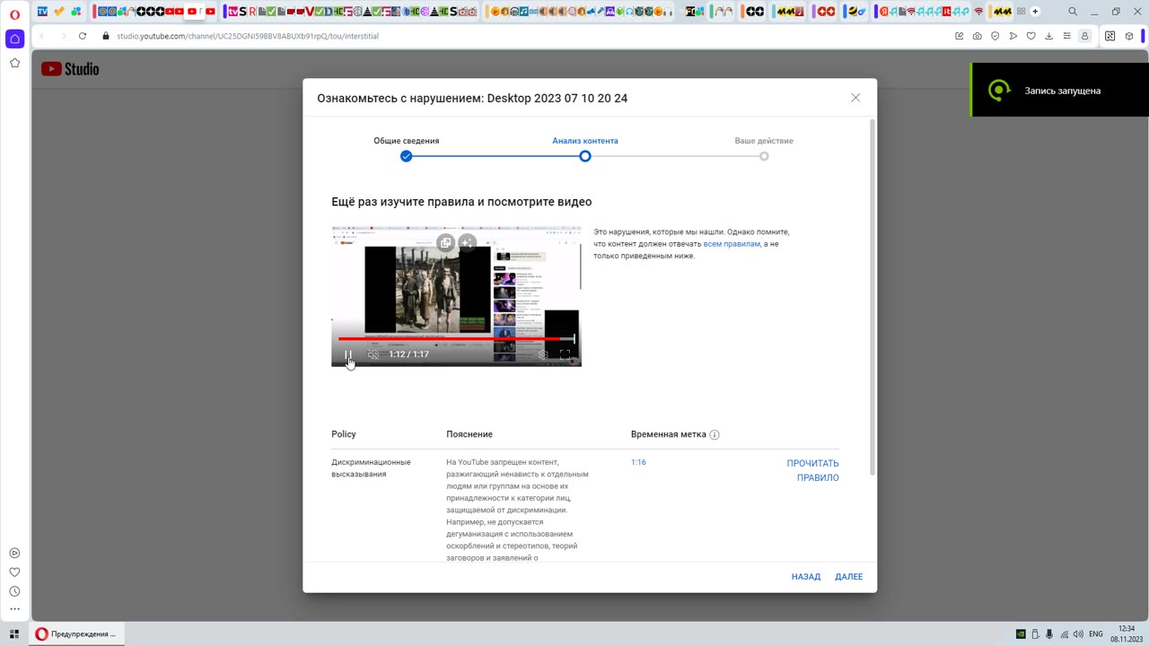This screenshot has height=646, width=1149.
Task: Open the Windows Start menu
Action: (14, 633)
